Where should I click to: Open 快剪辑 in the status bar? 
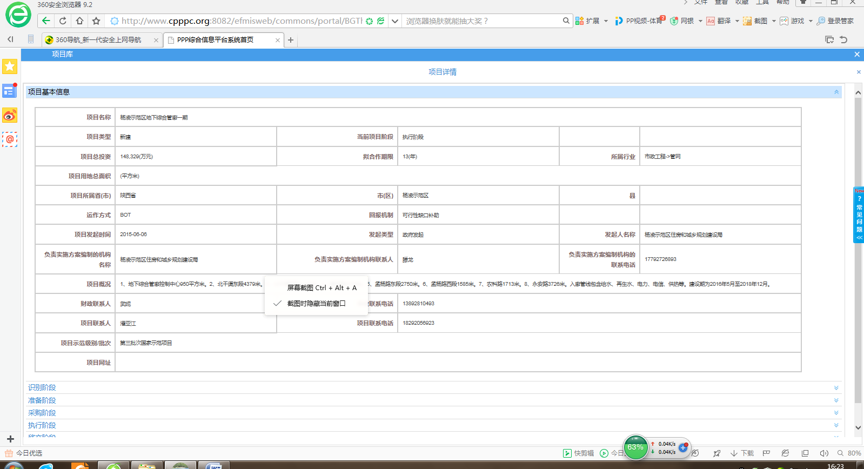point(578,453)
